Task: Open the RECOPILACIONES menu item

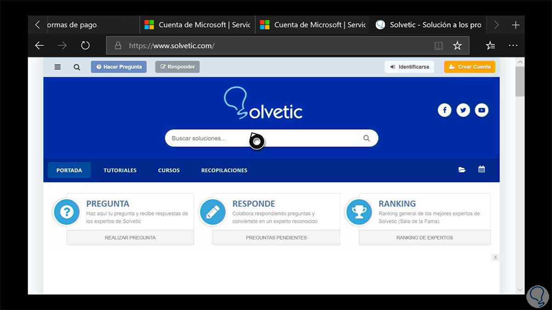Action: [224, 170]
